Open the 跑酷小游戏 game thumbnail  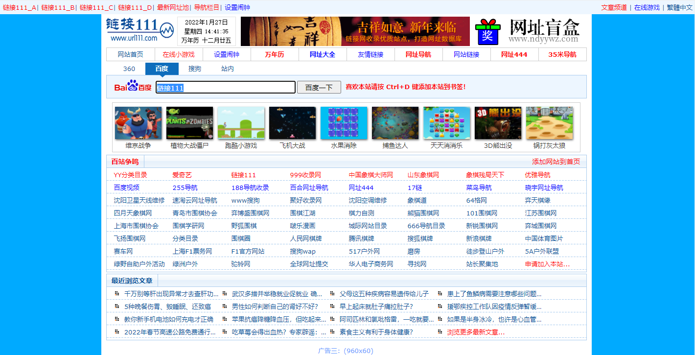click(241, 123)
